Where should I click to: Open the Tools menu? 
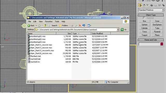(57, 21)
